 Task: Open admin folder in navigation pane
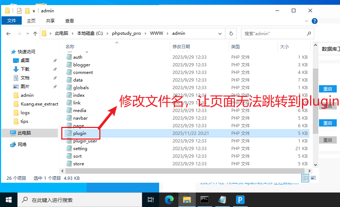click(27, 95)
